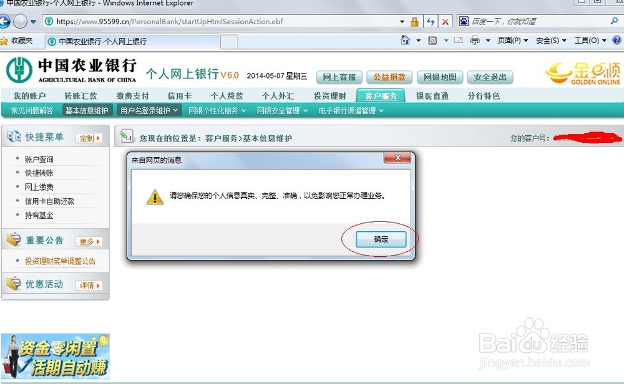Select 基本信息维护 in submenu bar
The height and width of the screenshot is (384, 624).
87,110
